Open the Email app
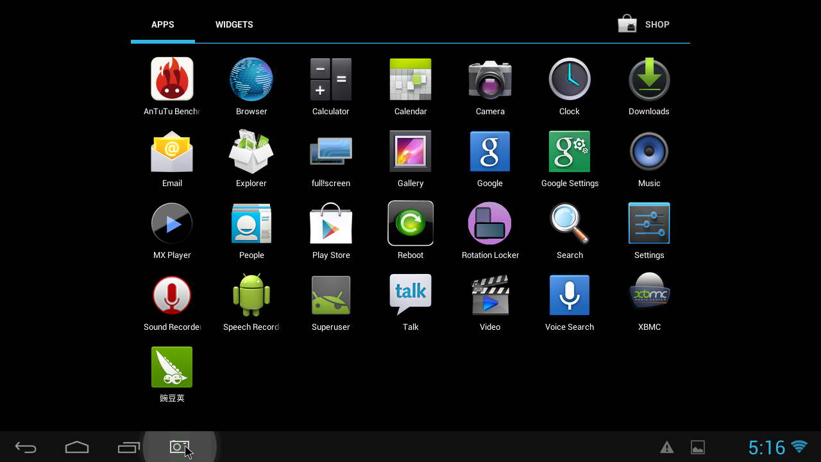Viewport: 821px width, 462px height. coord(172,151)
